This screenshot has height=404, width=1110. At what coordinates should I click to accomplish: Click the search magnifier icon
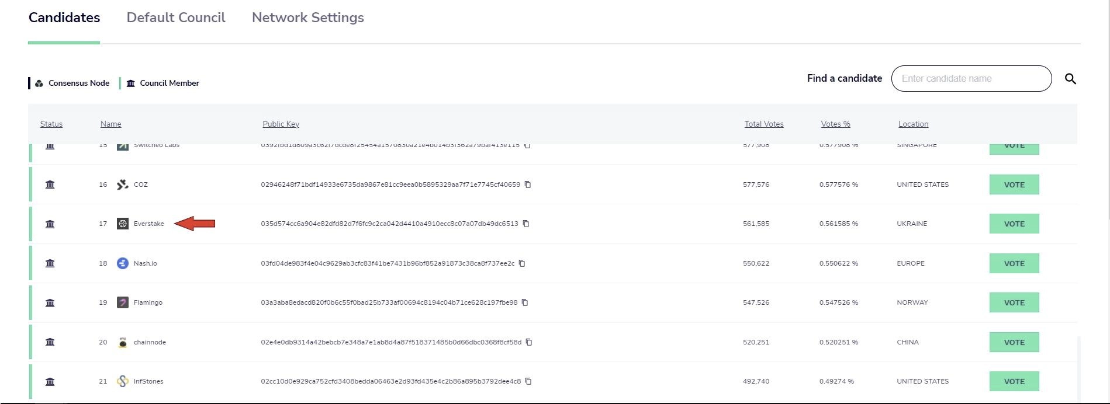[1070, 79]
